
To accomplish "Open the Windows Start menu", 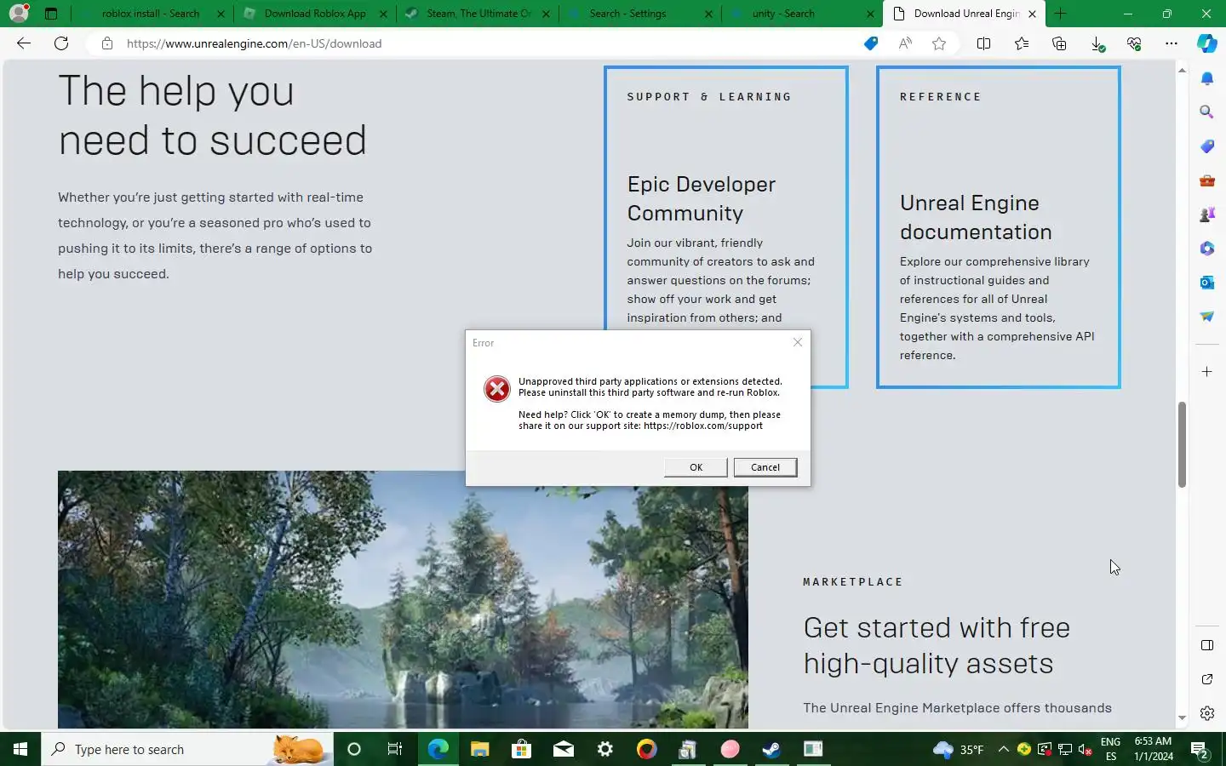I will tap(20, 749).
